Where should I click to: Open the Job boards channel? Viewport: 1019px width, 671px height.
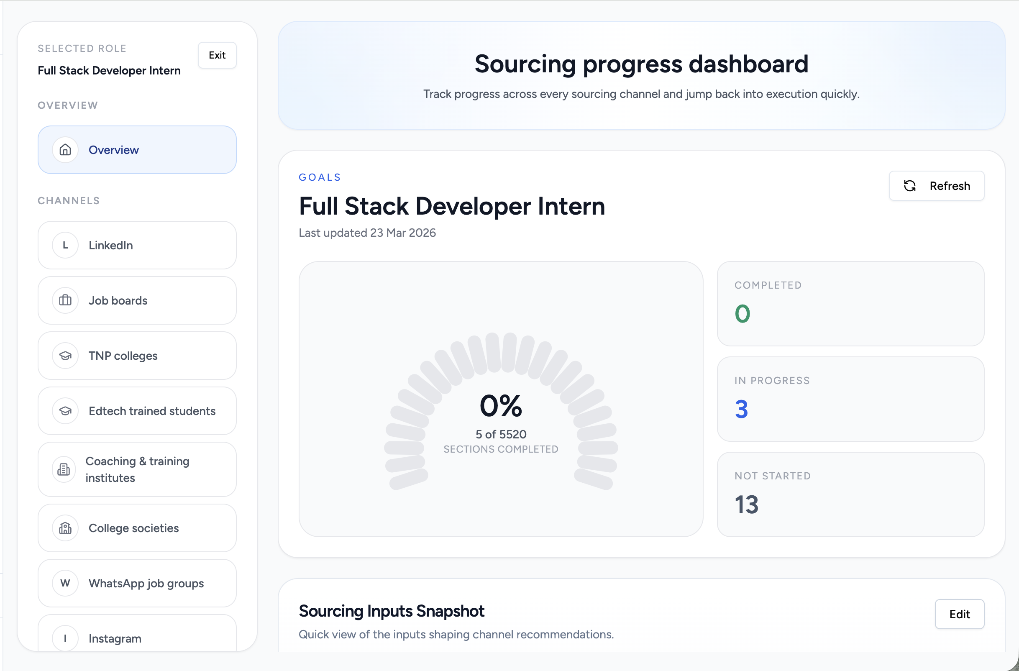point(137,301)
